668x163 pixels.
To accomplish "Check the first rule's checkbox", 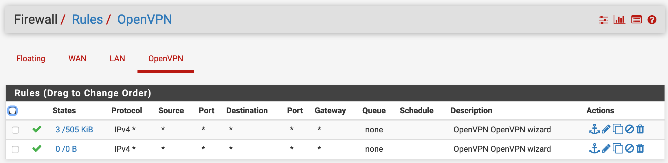I will 15,130.
